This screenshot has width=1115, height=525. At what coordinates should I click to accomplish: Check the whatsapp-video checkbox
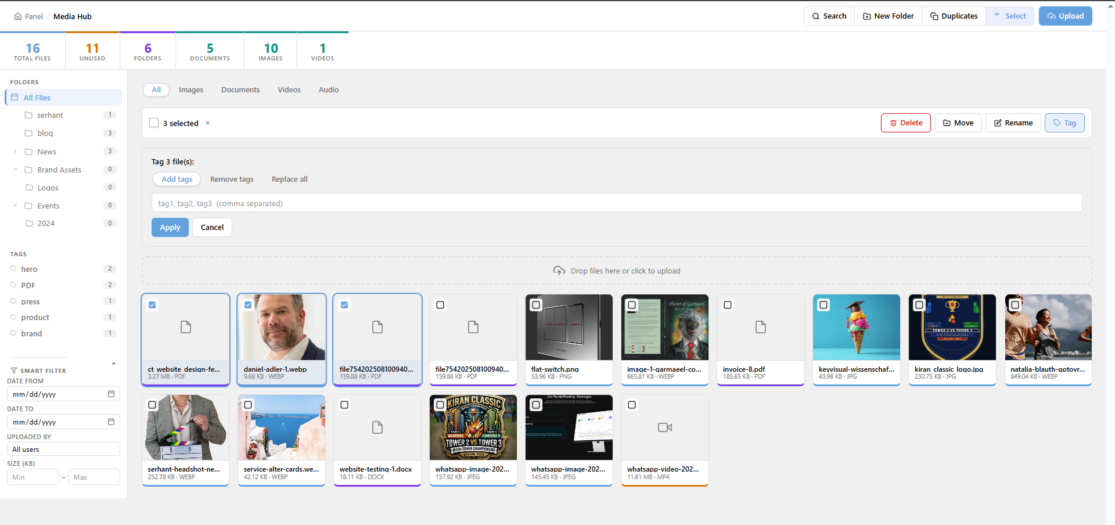[x=632, y=405]
